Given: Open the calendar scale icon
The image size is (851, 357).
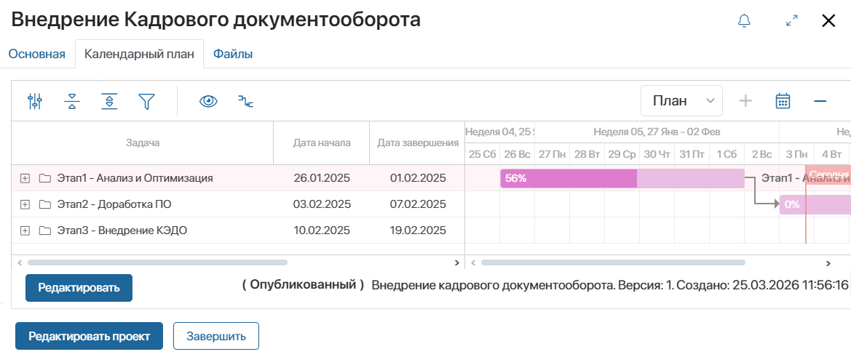Looking at the screenshot, I should point(783,101).
